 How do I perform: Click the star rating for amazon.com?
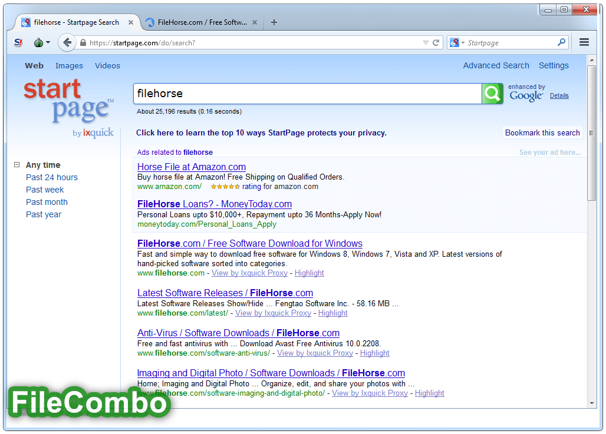click(x=225, y=187)
